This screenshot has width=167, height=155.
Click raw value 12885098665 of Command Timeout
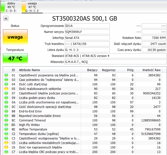click(151, 120)
